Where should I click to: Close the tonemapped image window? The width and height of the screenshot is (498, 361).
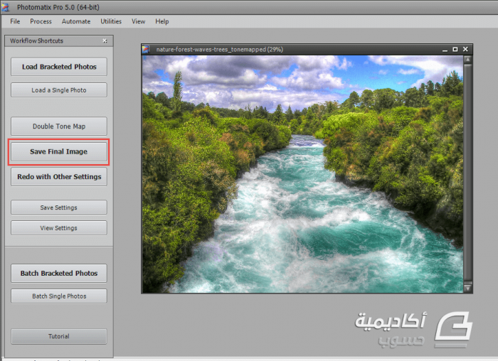(x=465, y=49)
